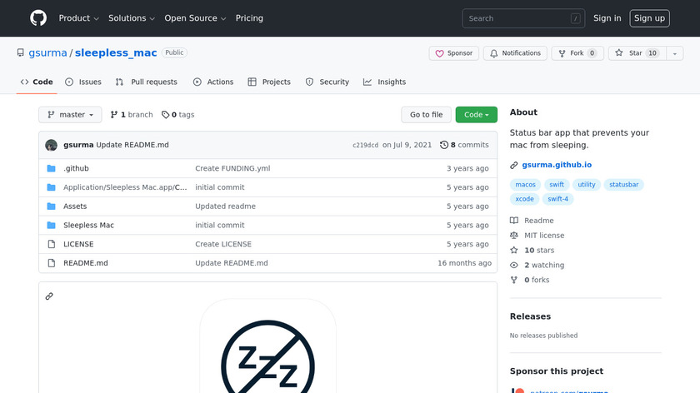The height and width of the screenshot is (393, 700).
Task: Click the Go to file button
Action: point(426,115)
